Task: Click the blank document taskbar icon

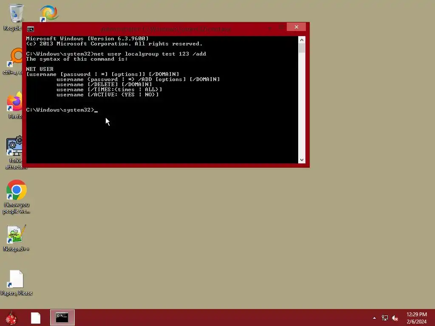Action: [x=36, y=318]
